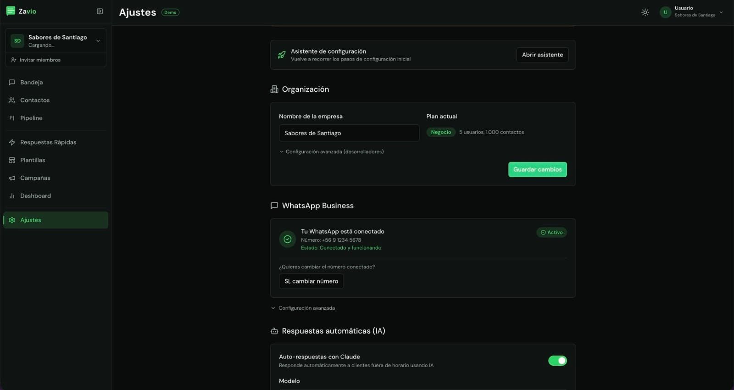
Task: Click the invite members person icon
Action: 13,60
